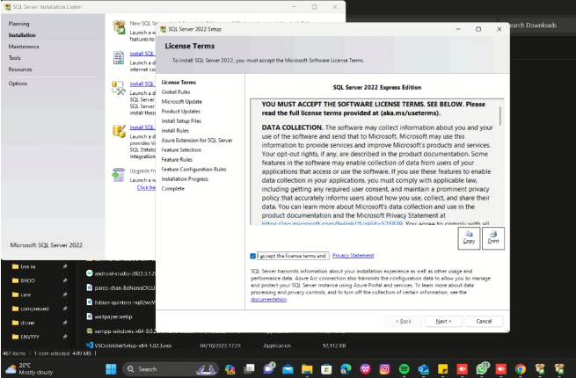The width and height of the screenshot is (576, 378).
Task: Click the database pencil icon beside third Install SQL link
Action: tap(119, 131)
